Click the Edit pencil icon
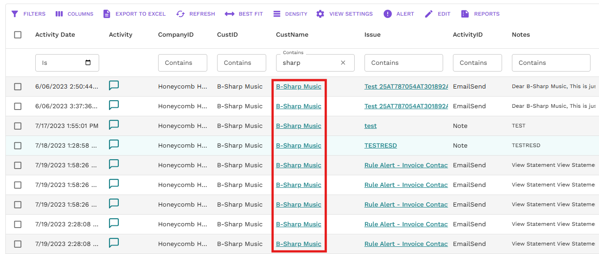This screenshot has width=599, height=254. click(429, 14)
